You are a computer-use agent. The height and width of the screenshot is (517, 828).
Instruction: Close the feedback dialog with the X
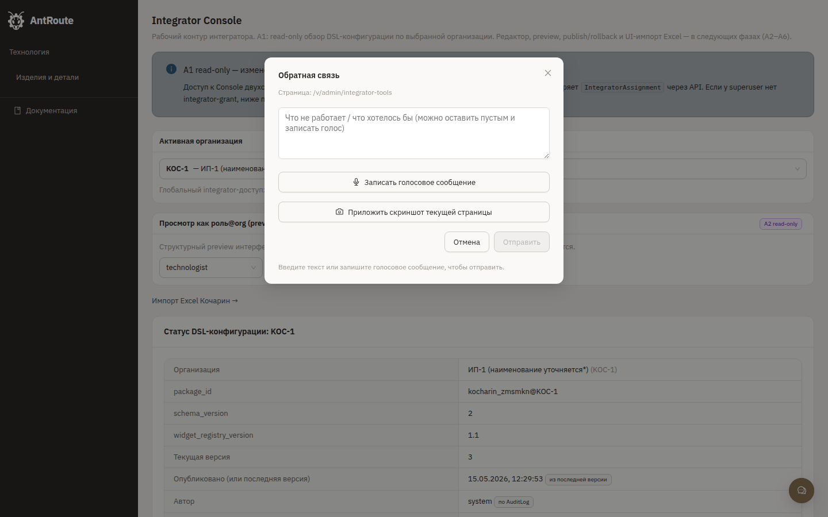(x=548, y=73)
